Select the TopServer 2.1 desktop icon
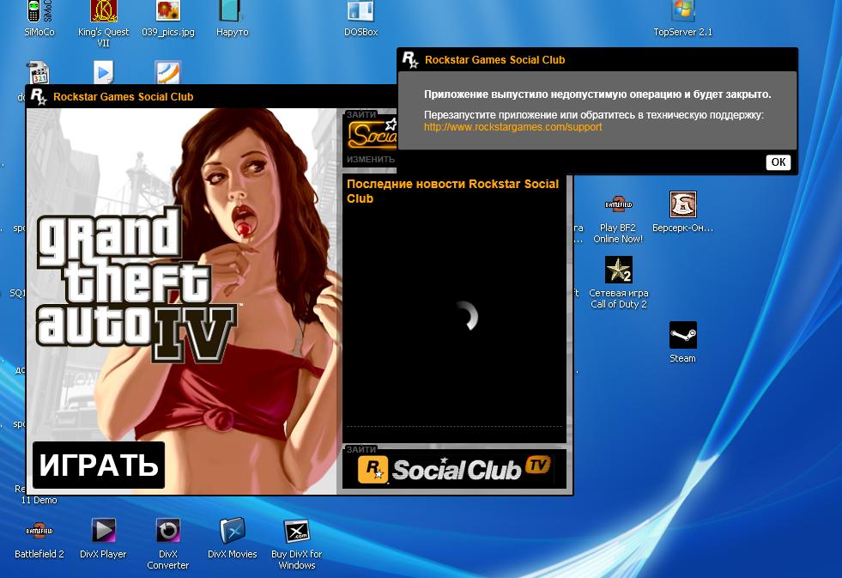The width and height of the screenshot is (842, 578). tap(682, 19)
